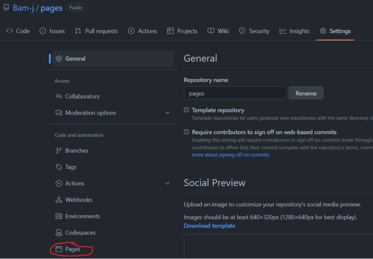Open Tags settings

coord(71,167)
